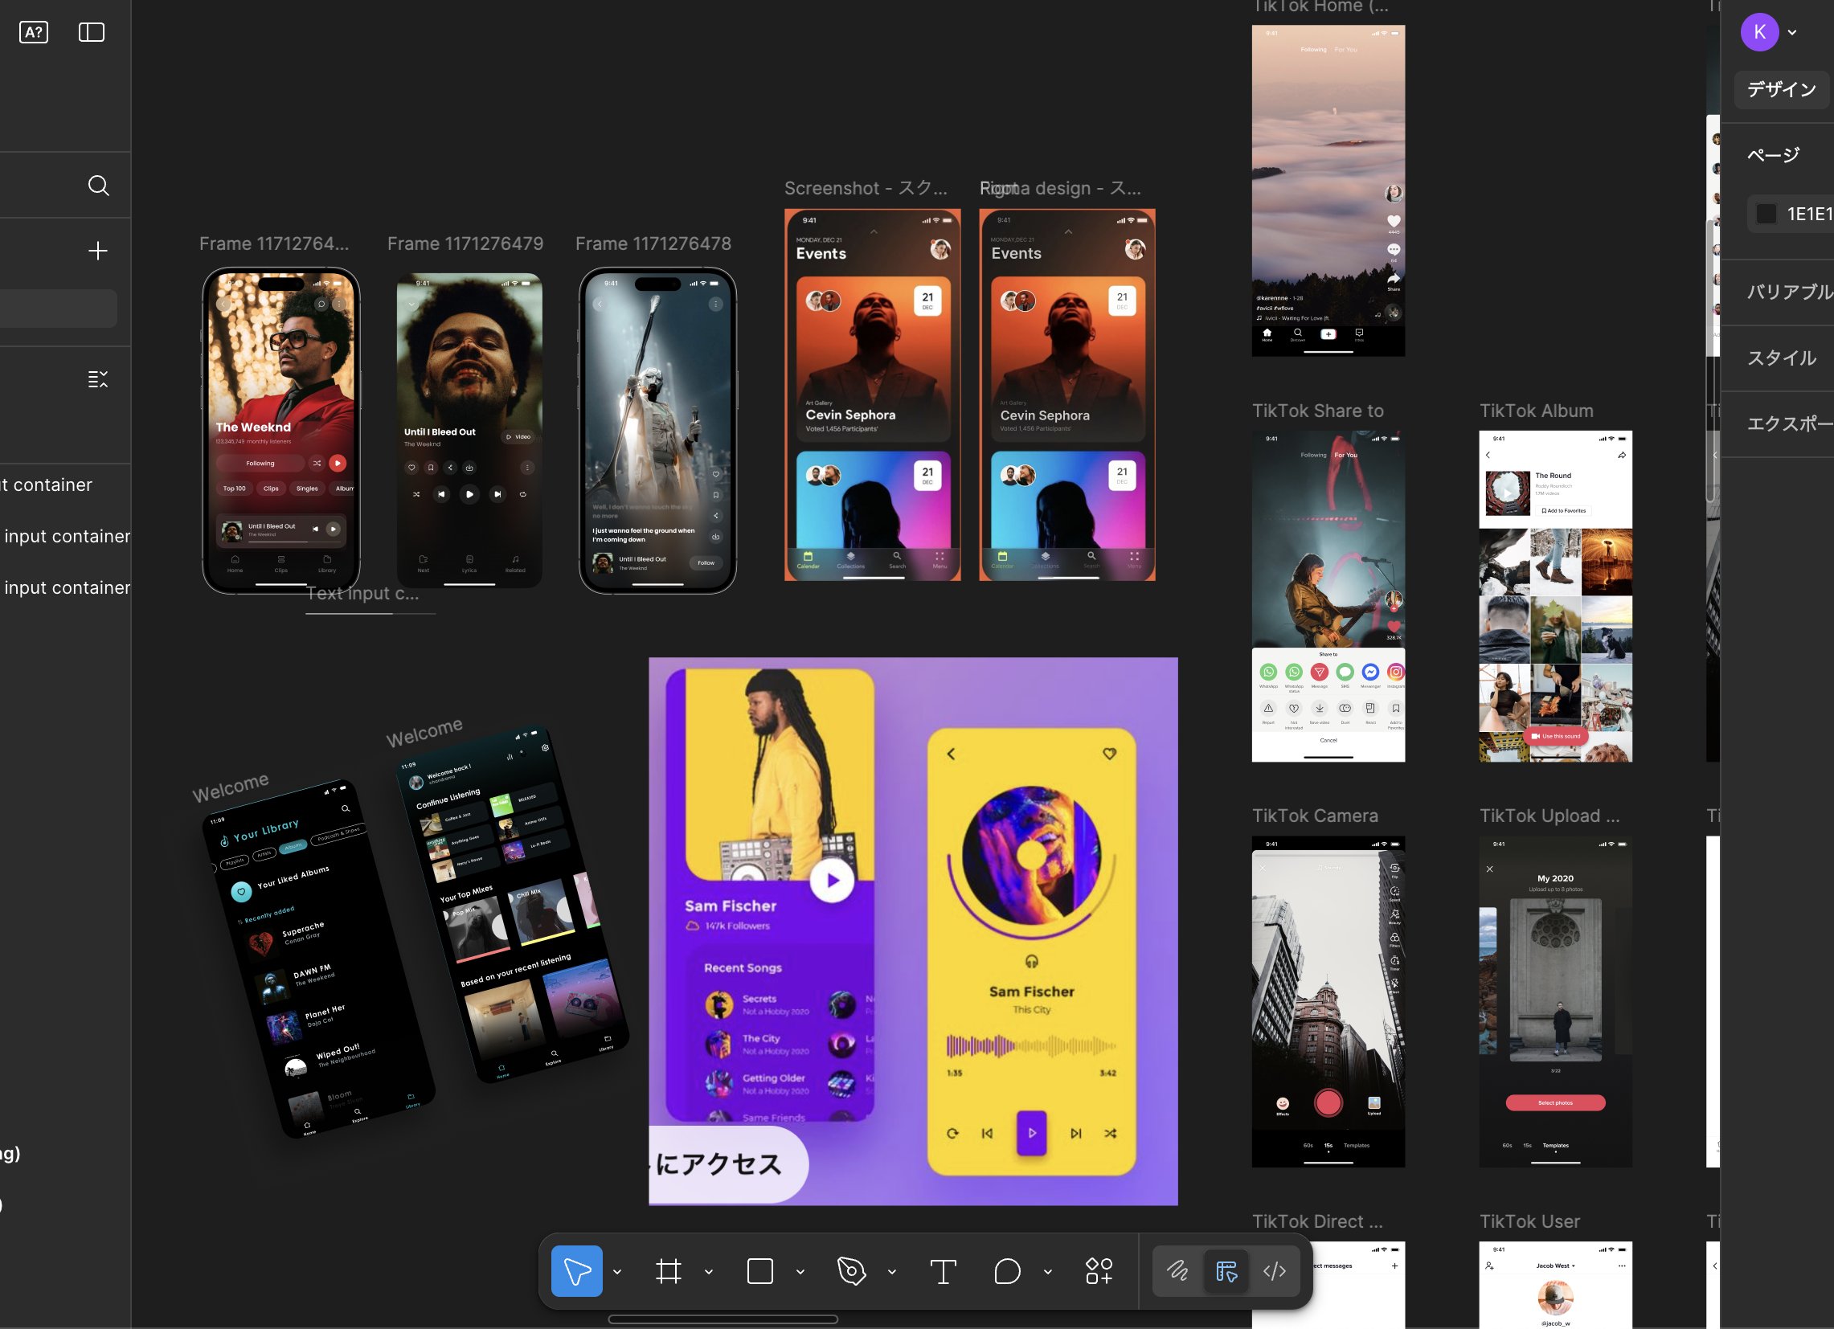This screenshot has height=1329, width=1834.
Task: Click the white play button on Sam Fischer card
Action: point(832,881)
